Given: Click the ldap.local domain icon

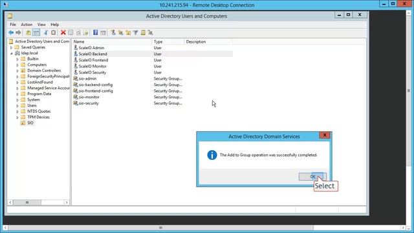Looking at the screenshot, I should pyautogui.click(x=17, y=53).
